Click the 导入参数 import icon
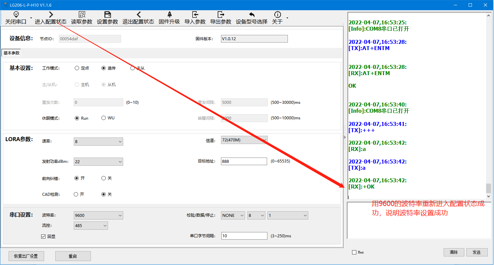This screenshot has width=494, height=265. coord(195,15)
